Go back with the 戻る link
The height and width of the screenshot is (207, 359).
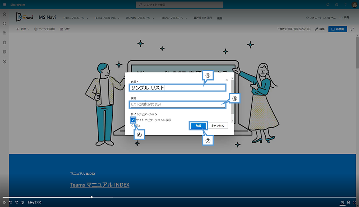point(136,126)
